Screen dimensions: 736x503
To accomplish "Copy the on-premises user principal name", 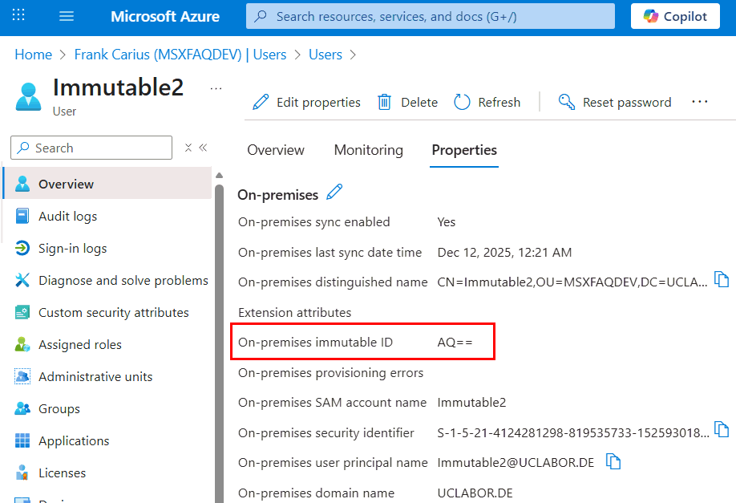I will [613, 461].
